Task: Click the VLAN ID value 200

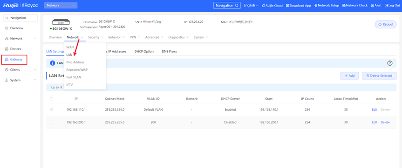Action: coord(153,122)
